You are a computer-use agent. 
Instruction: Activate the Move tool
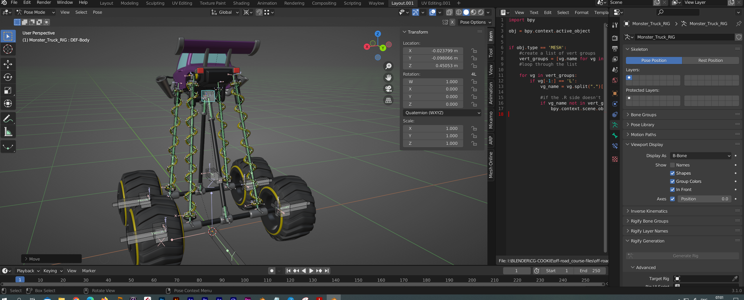click(x=8, y=64)
